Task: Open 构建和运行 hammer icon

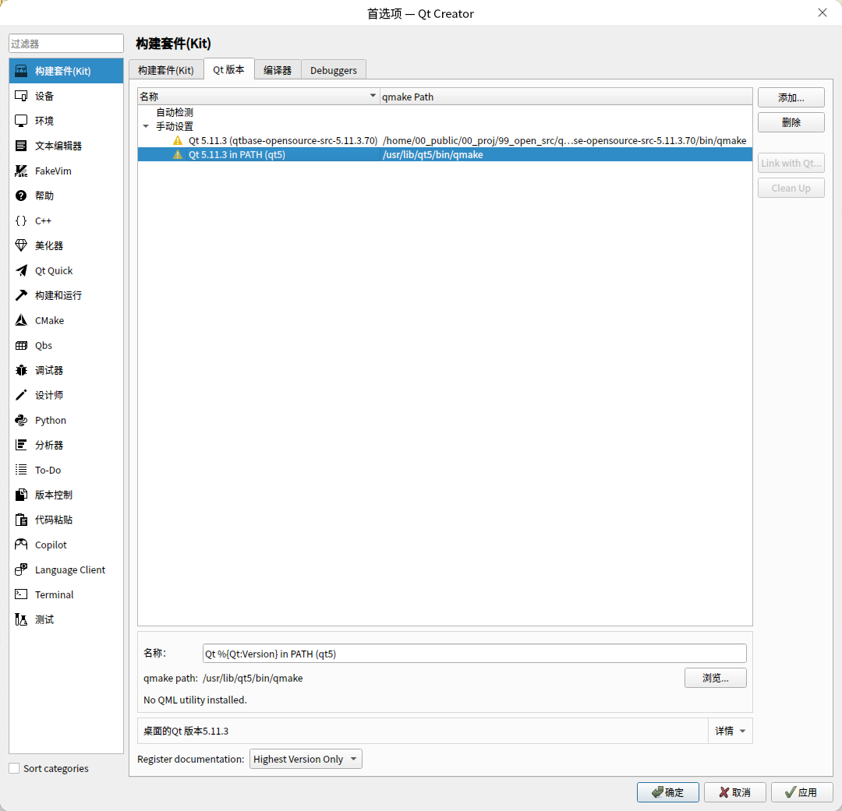Action: (x=21, y=295)
